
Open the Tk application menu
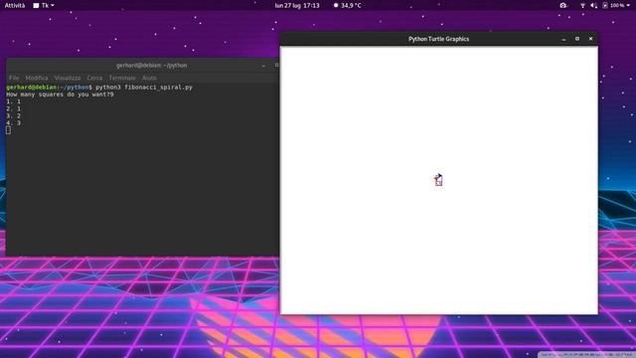[x=44, y=5]
